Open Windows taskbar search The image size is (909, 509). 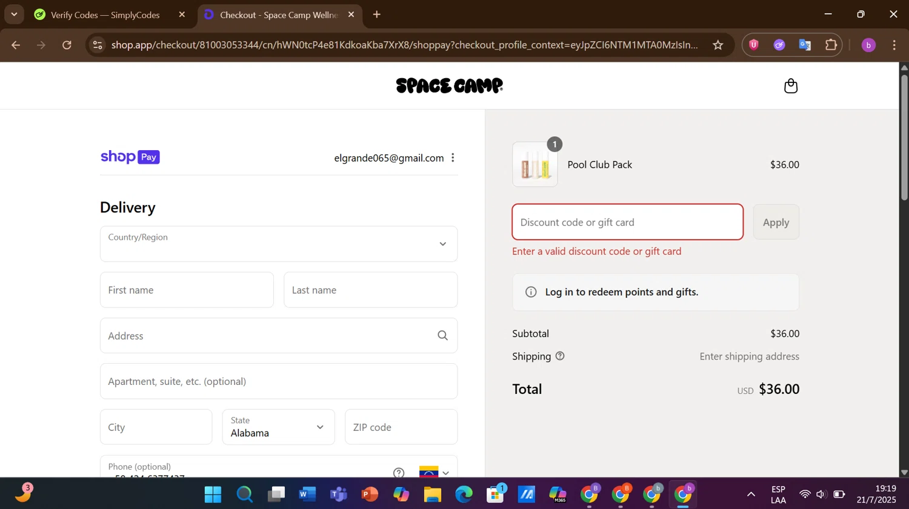(x=244, y=494)
